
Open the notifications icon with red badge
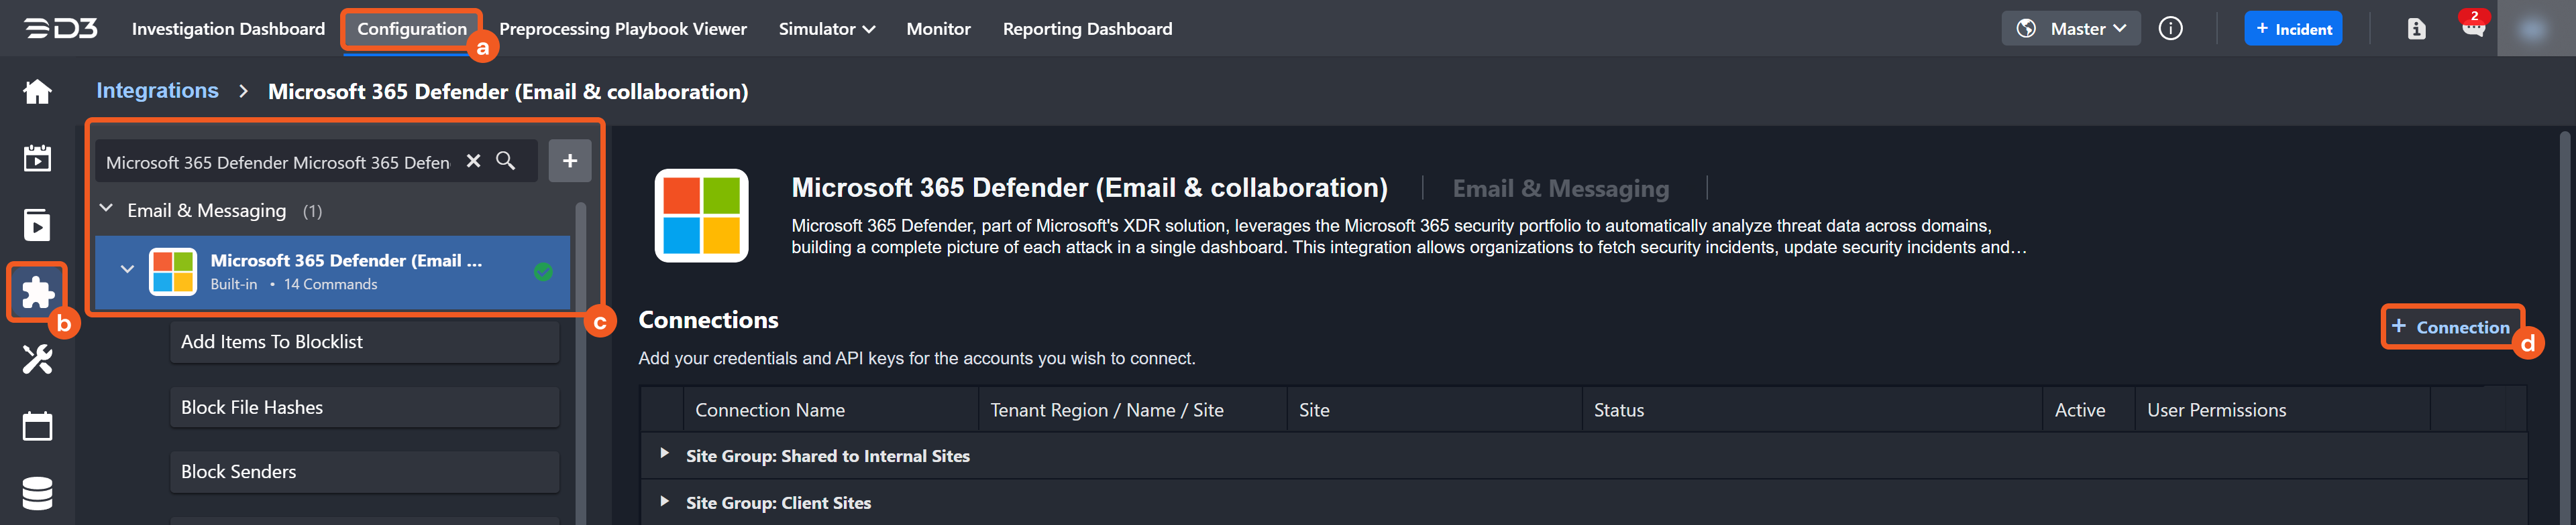click(2473, 28)
